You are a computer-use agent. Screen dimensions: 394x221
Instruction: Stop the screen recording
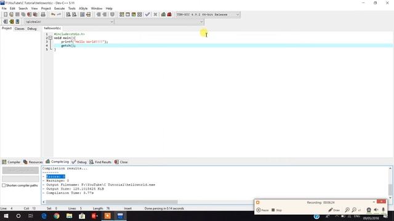[276, 210]
